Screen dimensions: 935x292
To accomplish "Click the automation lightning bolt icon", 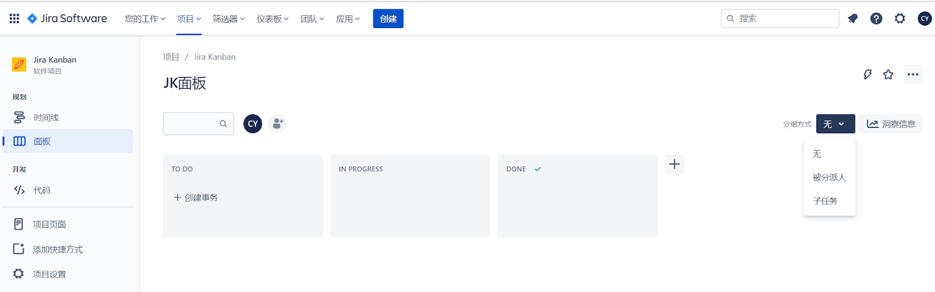I will click(867, 74).
